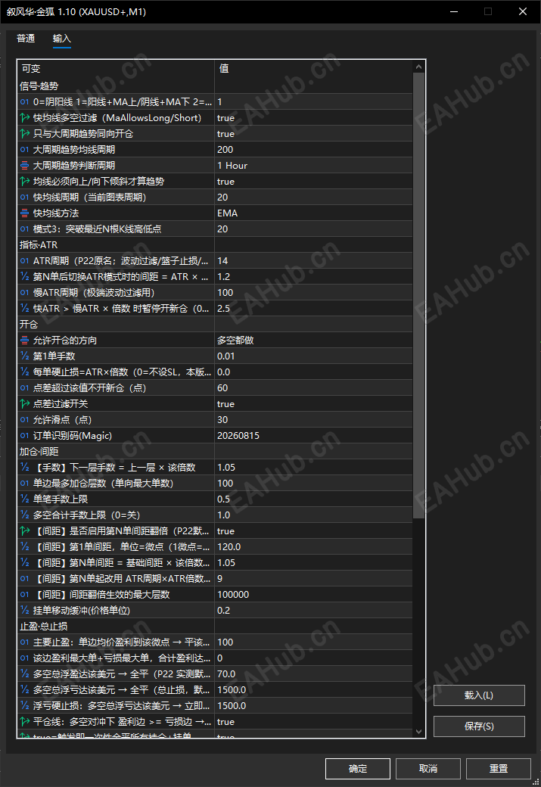Screen dimensions: 541x787
Task: Click bool icon beside 平仓线：多空对冲下 row
Action: (x=24, y=722)
